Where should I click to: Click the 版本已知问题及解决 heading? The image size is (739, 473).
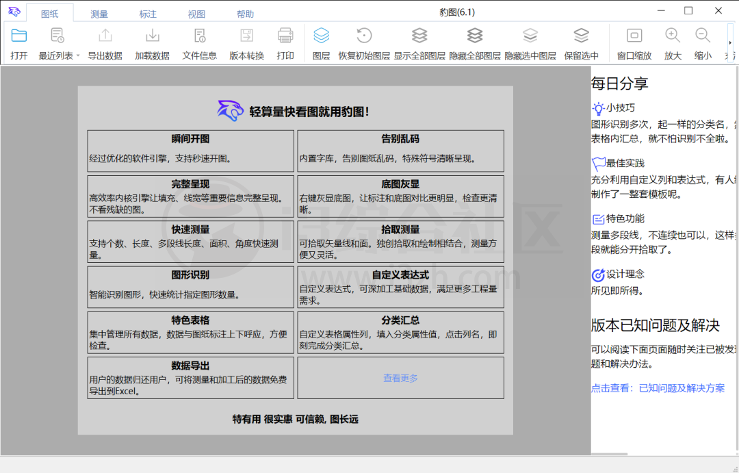655,325
